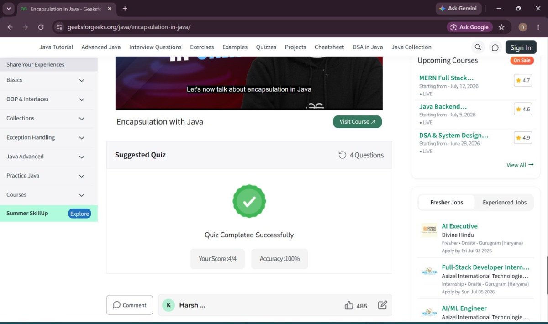
Task: Click the Aaizel logo beside Full-Stack Developer
Action: (x=429, y=272)
